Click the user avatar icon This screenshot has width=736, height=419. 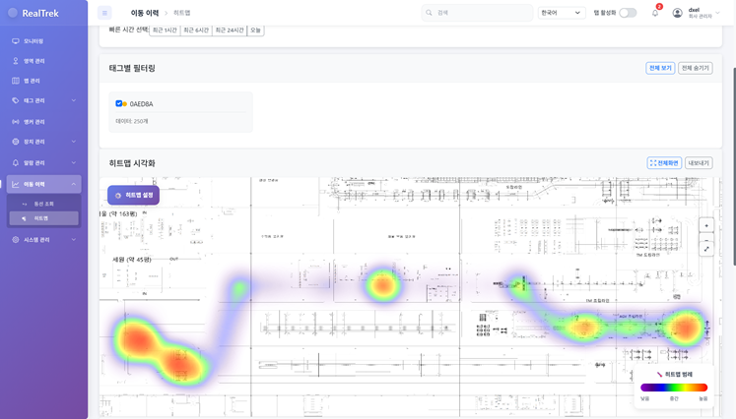coord(677,13)
